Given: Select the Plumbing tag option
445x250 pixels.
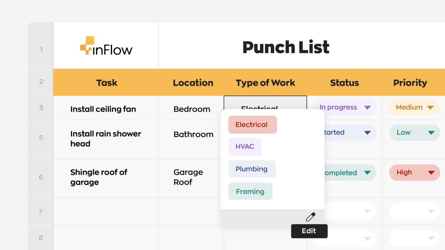Looking at the screenshot, I should (251, 169).
